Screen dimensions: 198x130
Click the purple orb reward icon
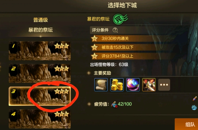(133, 85)
